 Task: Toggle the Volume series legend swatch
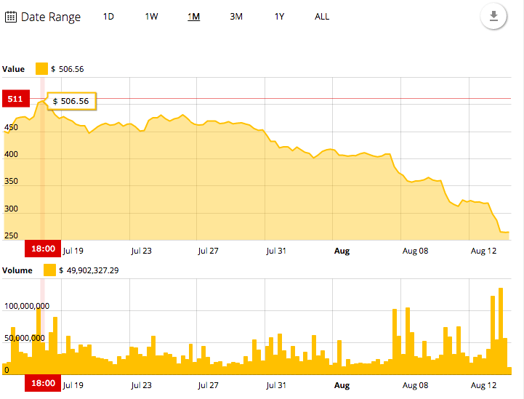(x=49, y=270)
